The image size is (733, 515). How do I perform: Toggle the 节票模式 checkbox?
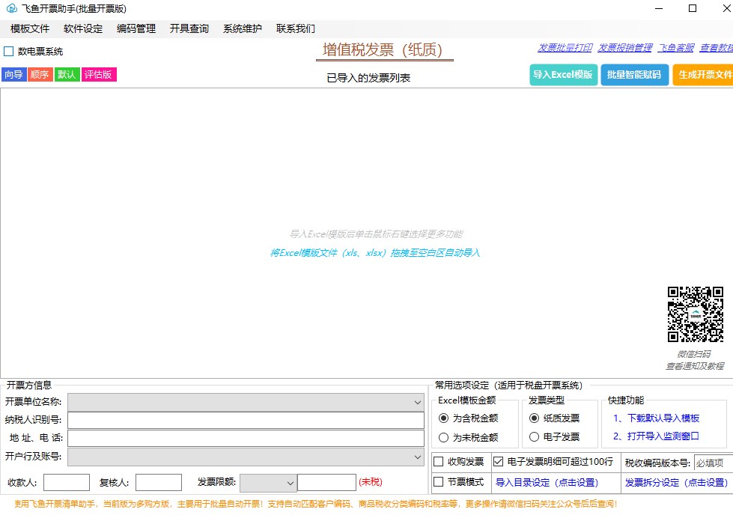(x=439, y=481)
